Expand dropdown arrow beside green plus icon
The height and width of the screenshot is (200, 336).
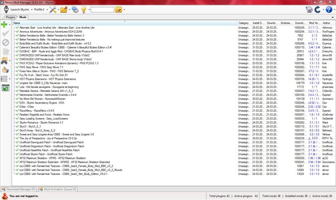click(x=10, y=25)
